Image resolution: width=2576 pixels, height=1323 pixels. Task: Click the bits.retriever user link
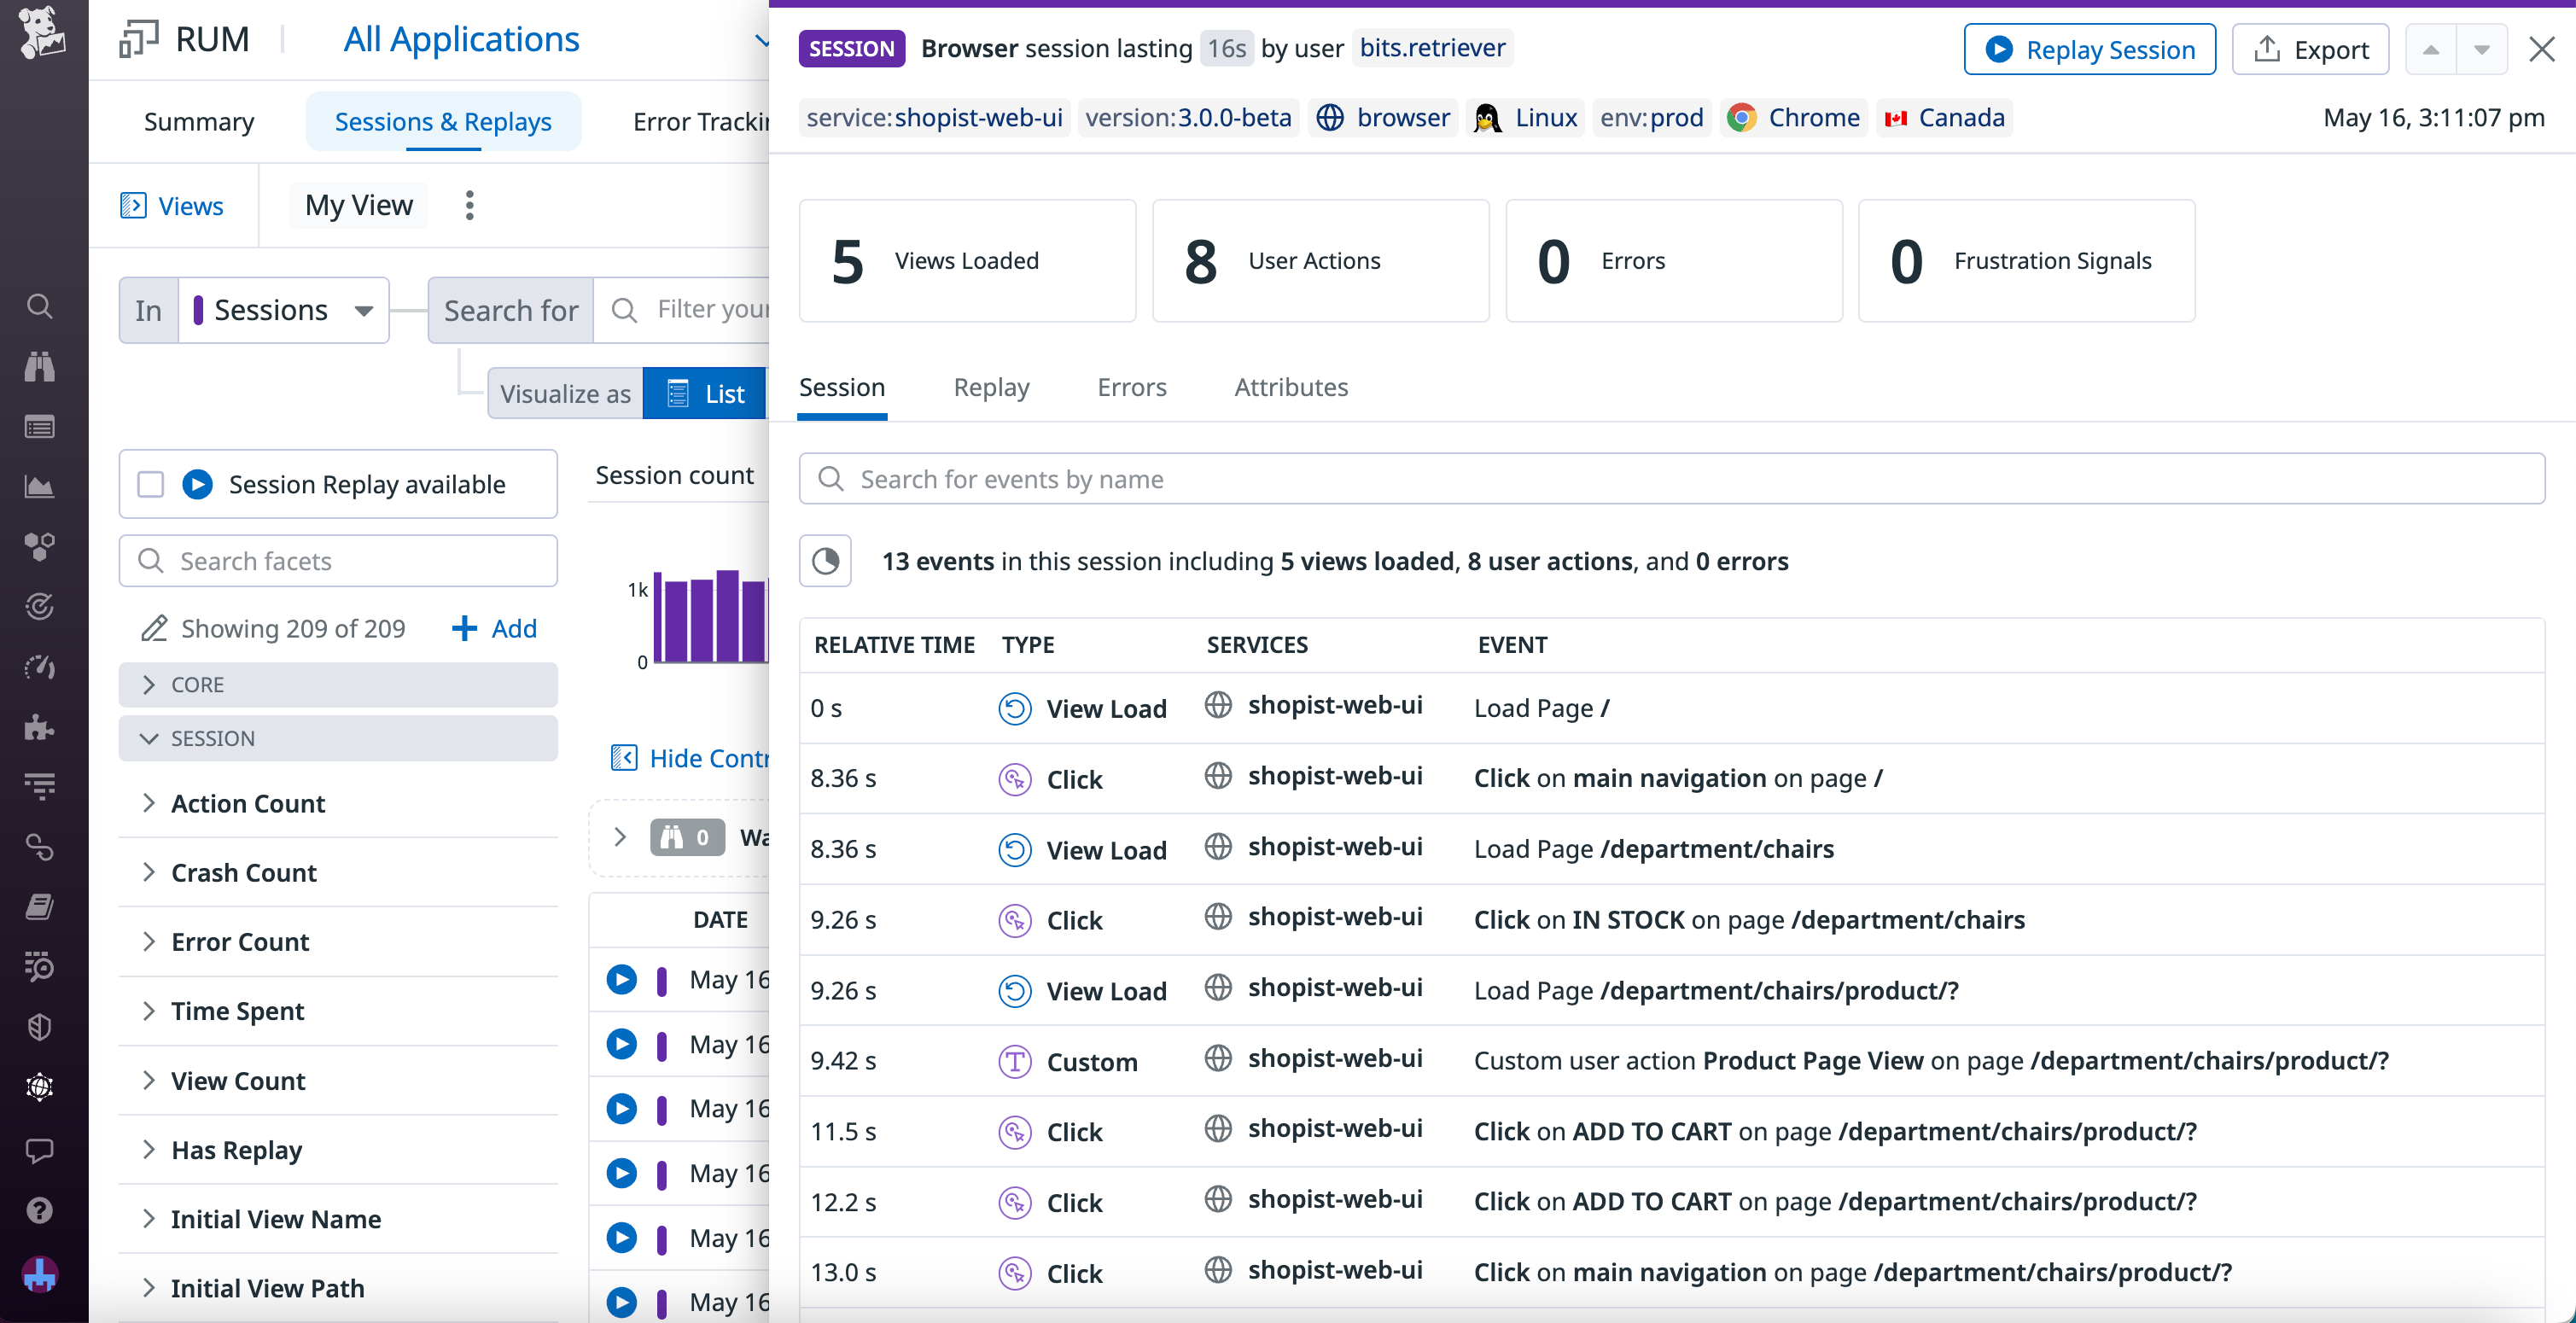click(x=1432, y=47)
